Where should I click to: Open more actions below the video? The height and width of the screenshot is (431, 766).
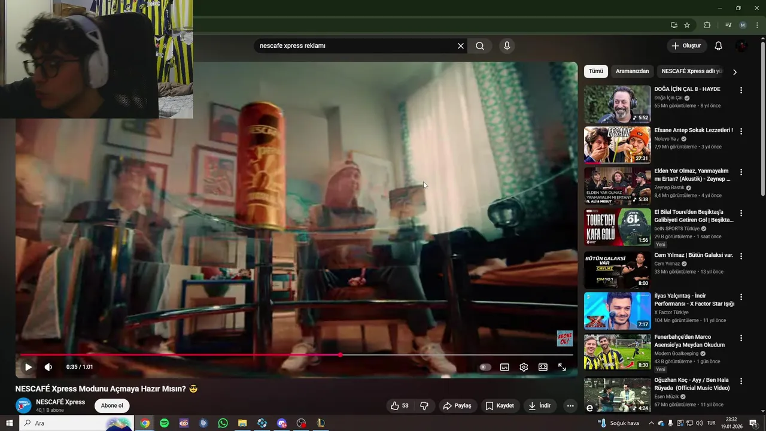click(570, 406)
